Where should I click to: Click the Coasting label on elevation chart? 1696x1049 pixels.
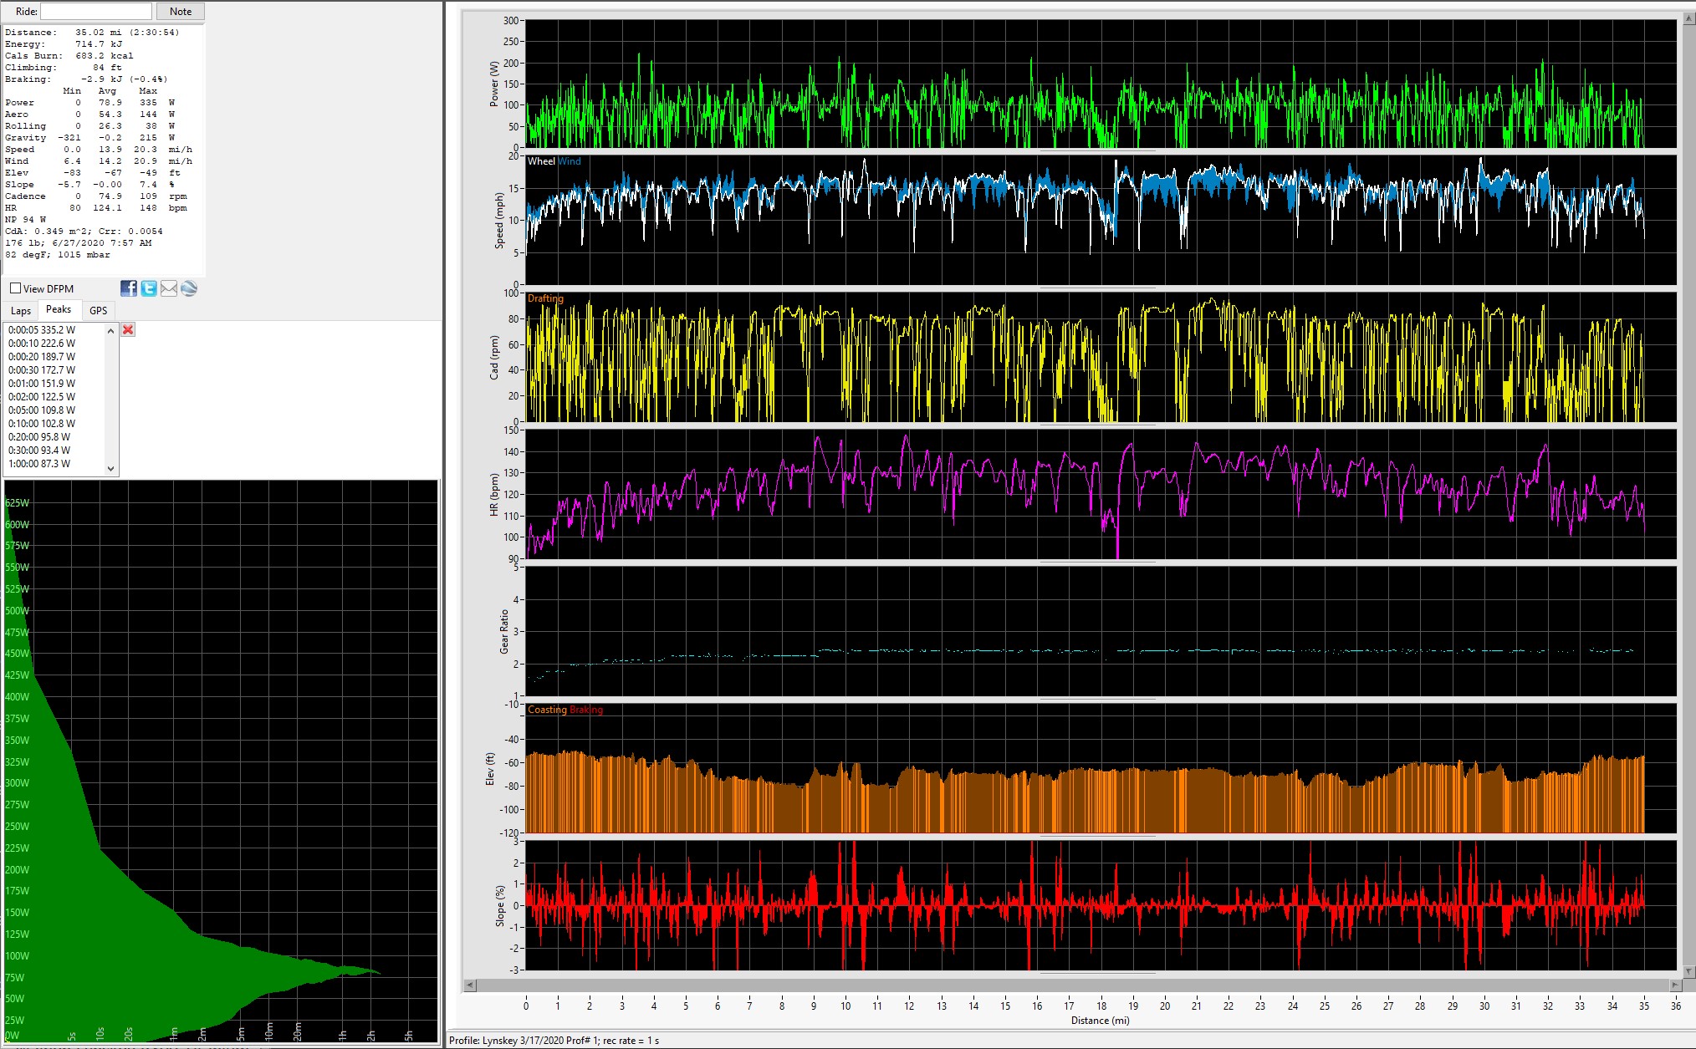(x=547, y=710)
